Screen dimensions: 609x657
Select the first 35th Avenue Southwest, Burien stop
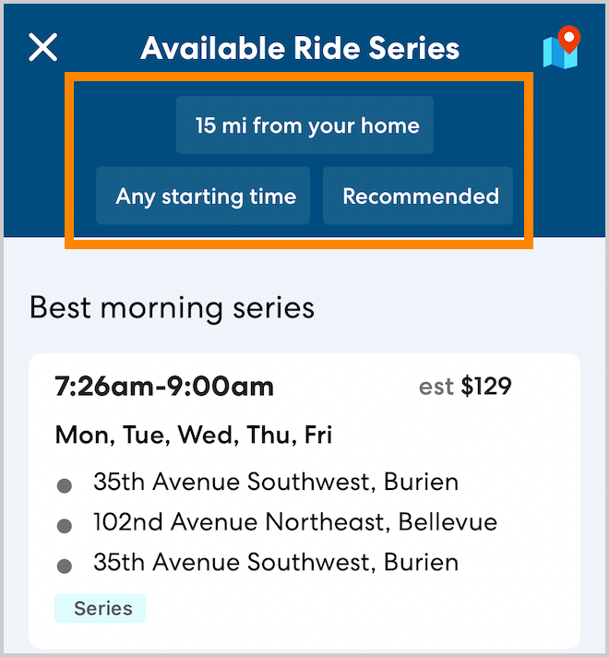[x=276, y=482]
